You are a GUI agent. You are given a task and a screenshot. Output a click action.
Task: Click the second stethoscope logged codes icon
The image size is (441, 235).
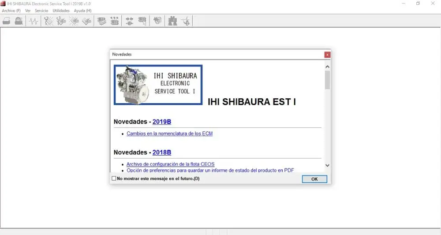tap(61, 21)
